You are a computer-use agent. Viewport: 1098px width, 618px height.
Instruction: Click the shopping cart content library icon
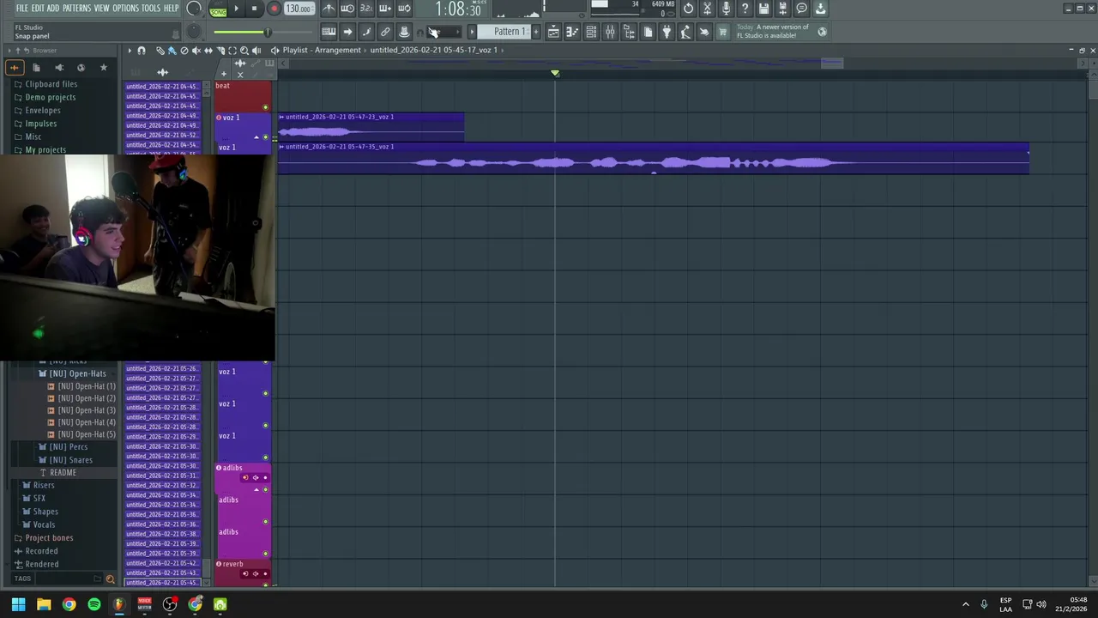[723, 32]
